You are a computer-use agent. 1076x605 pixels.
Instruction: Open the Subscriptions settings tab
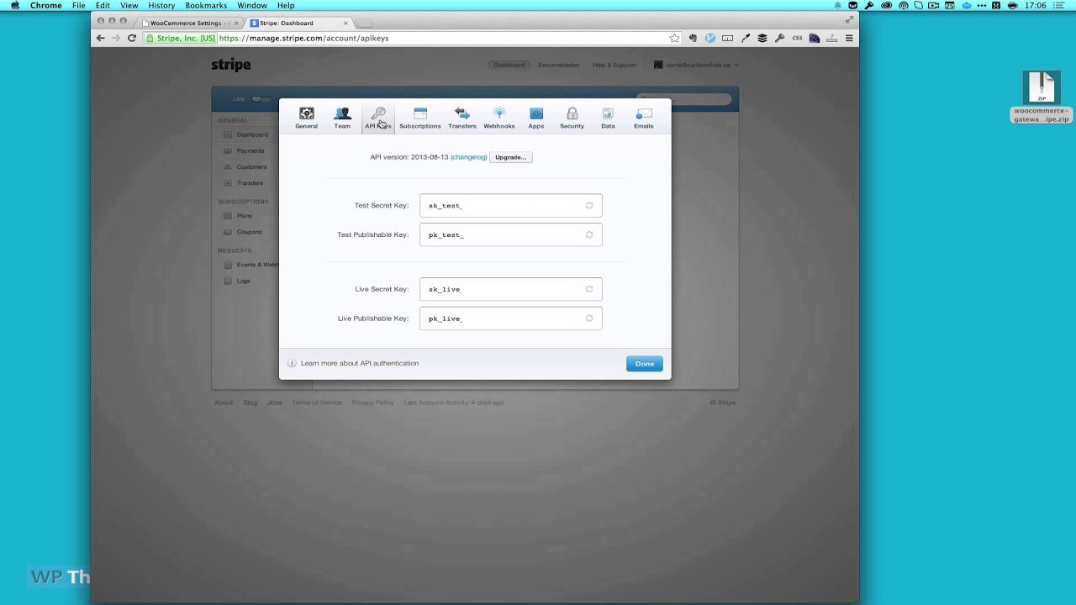coord(419,118)
